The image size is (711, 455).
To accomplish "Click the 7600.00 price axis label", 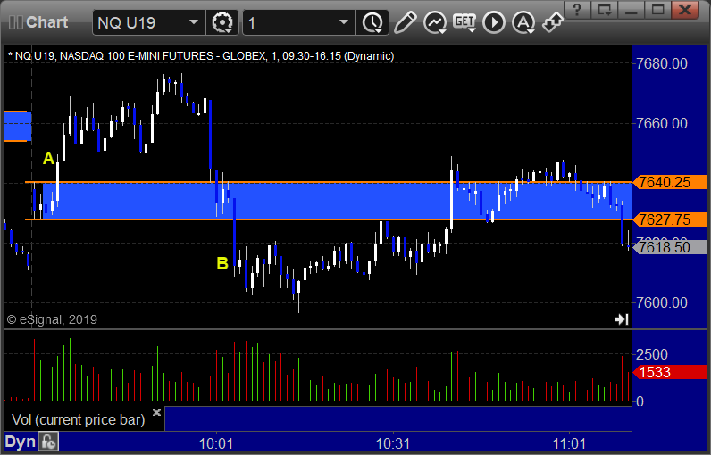I will [662, 302].
